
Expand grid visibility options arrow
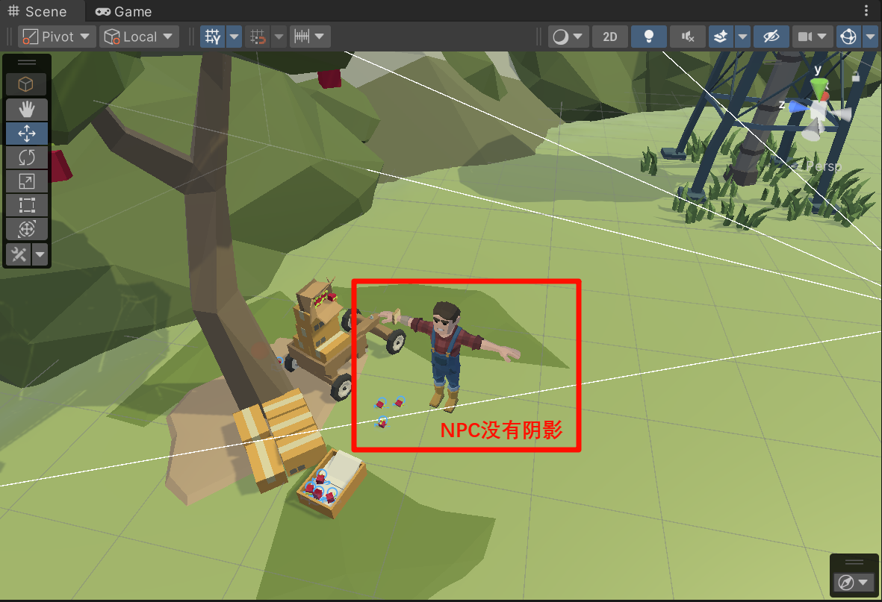tap(234, 37)
